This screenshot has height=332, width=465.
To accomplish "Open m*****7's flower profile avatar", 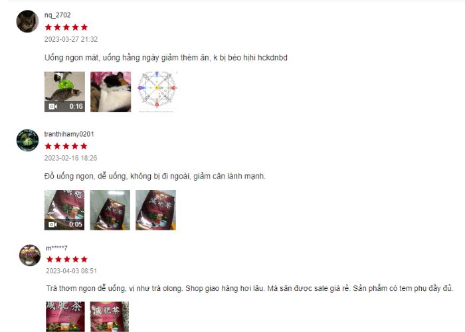I will point(30,255).
